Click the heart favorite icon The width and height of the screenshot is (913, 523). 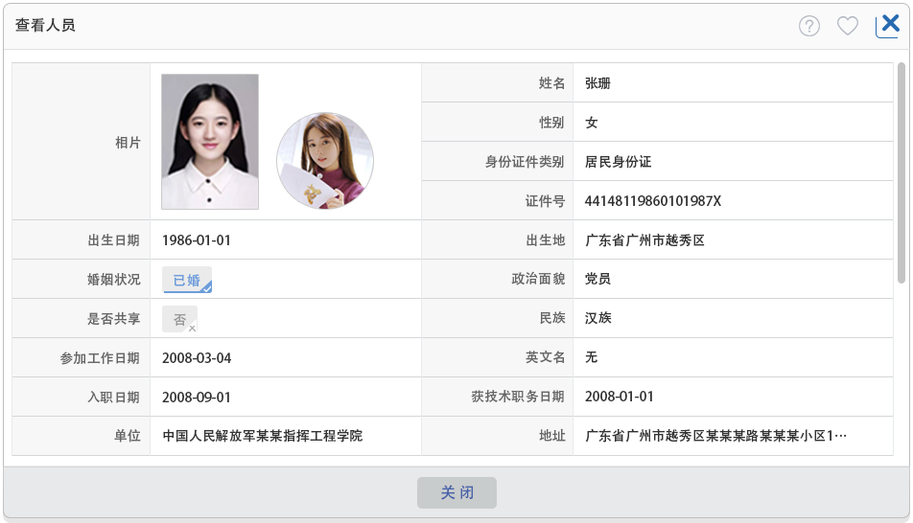coord(848,26)
